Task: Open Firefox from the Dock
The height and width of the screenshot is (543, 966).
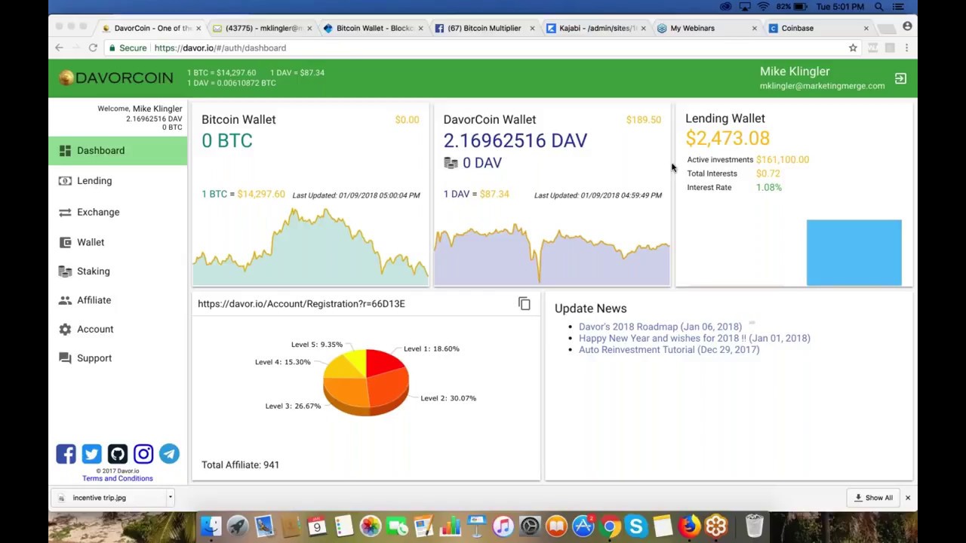Action: (689, 526)
